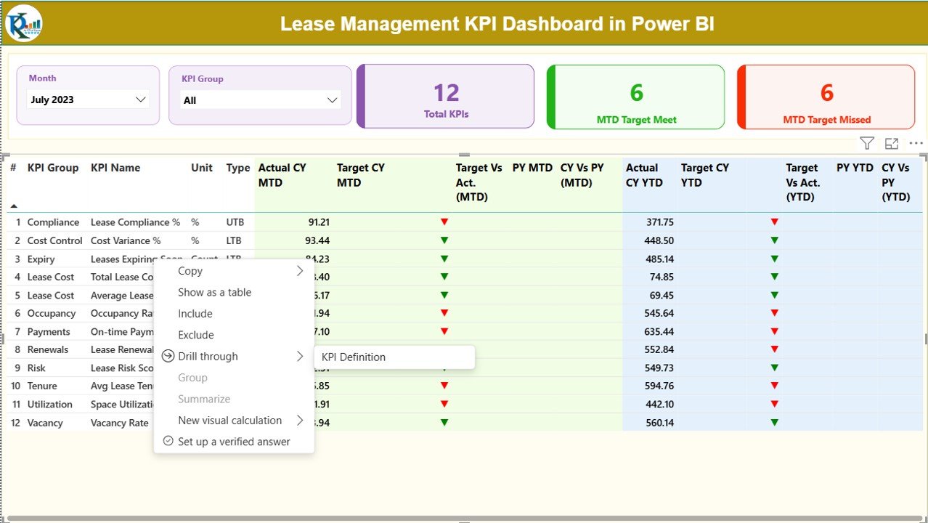928x523 pixels.
Task: Click the red down triangle for Lease Compliance
Action: (444, 222)
